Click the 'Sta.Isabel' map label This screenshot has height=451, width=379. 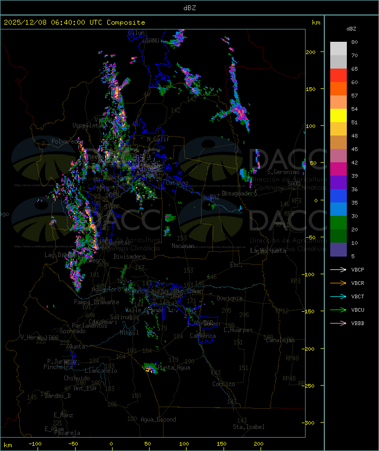[x=248, y=427]
